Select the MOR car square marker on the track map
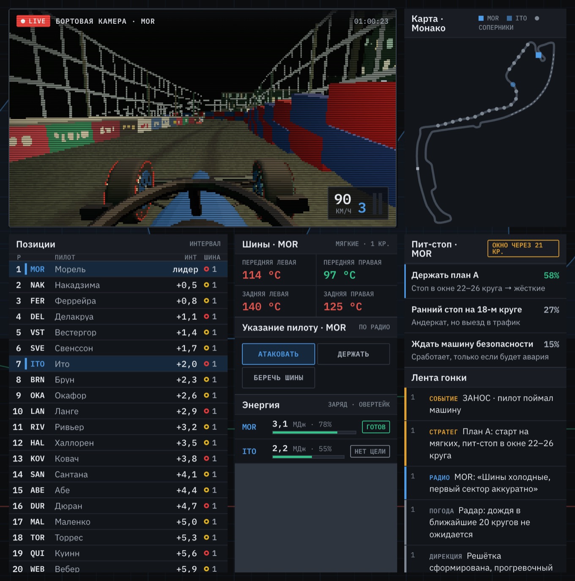The width and height of the screenshot is (575, 581). point(539,55)
